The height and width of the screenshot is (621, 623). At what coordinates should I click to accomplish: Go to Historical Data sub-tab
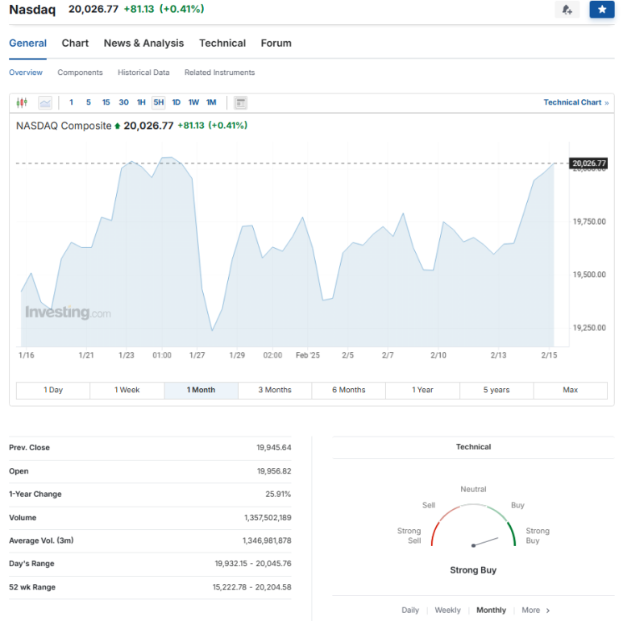pos(143,72)
